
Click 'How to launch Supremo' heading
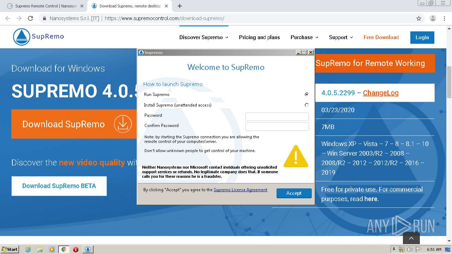[x=173, y=84]
